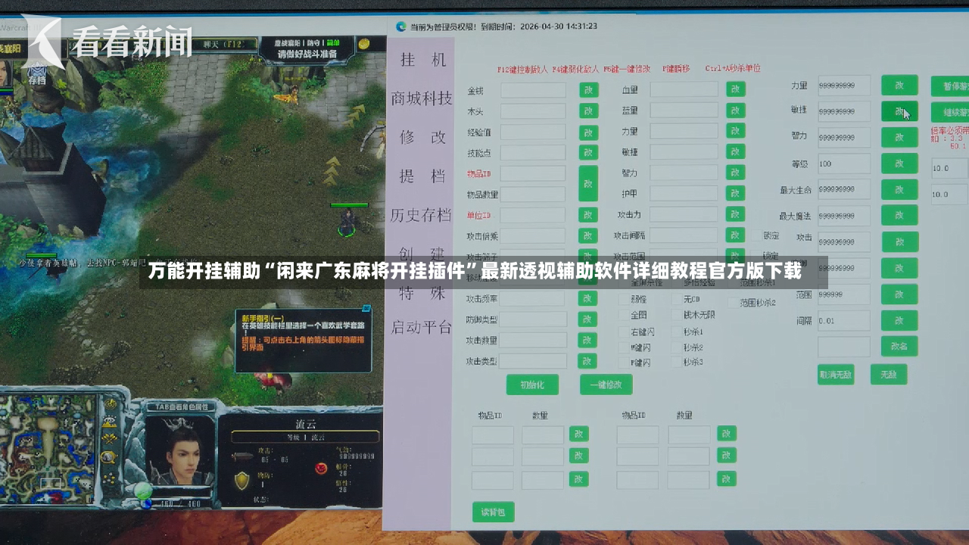Apply 改 button next to 木头

(589, 111)
